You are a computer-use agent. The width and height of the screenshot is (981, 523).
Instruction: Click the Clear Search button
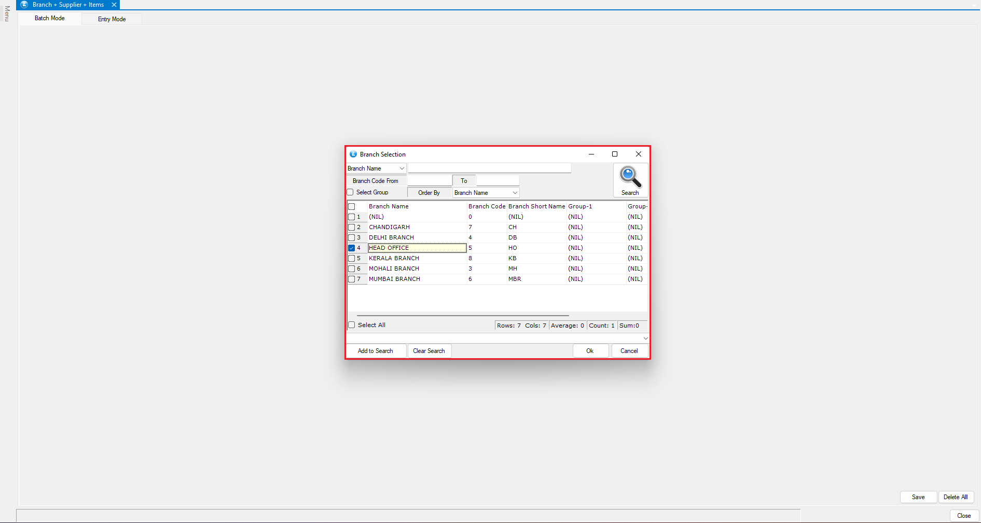coord(429,351)
